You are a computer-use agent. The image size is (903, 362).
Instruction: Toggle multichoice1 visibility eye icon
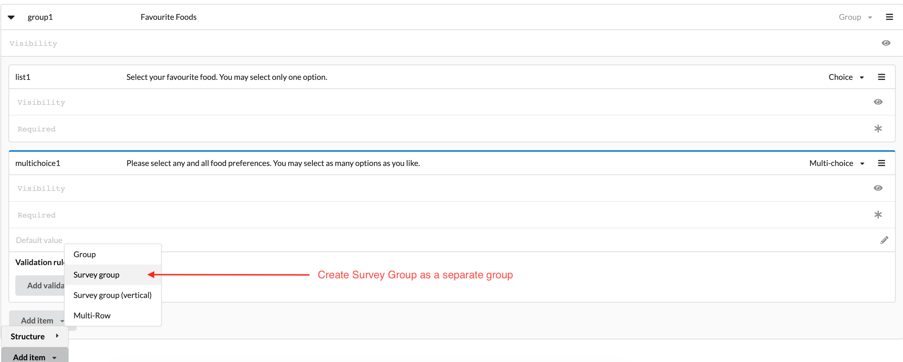878,188
